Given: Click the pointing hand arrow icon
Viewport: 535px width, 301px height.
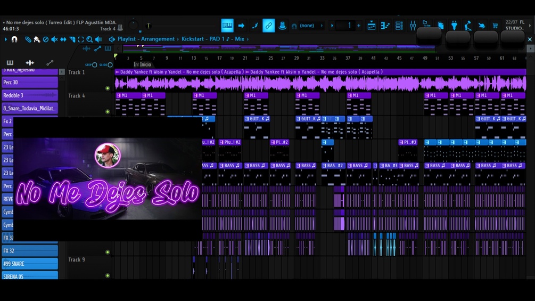Looking at the screenshot, I should tap(481, 26).
